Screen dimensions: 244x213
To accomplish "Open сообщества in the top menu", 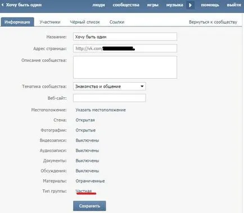I will click(126, 5).
